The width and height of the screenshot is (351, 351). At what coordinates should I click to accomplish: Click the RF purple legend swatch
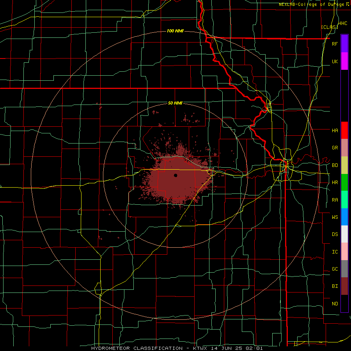click(344, 44)
